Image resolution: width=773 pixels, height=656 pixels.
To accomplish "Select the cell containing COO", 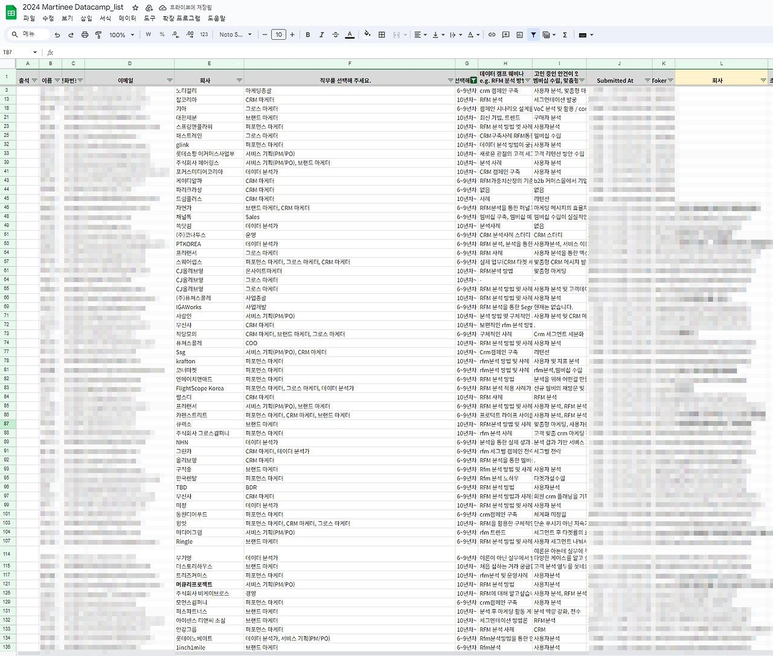I will pyautogui.click(x=350, y=343).
